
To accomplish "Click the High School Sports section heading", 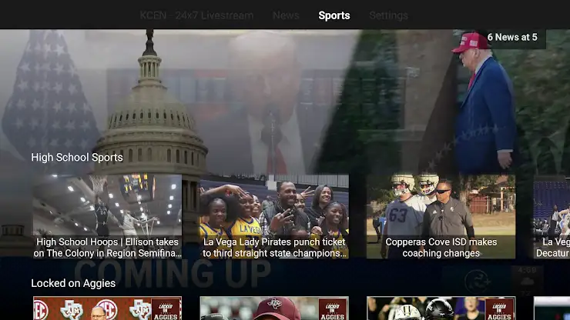I will coord(77,157).
